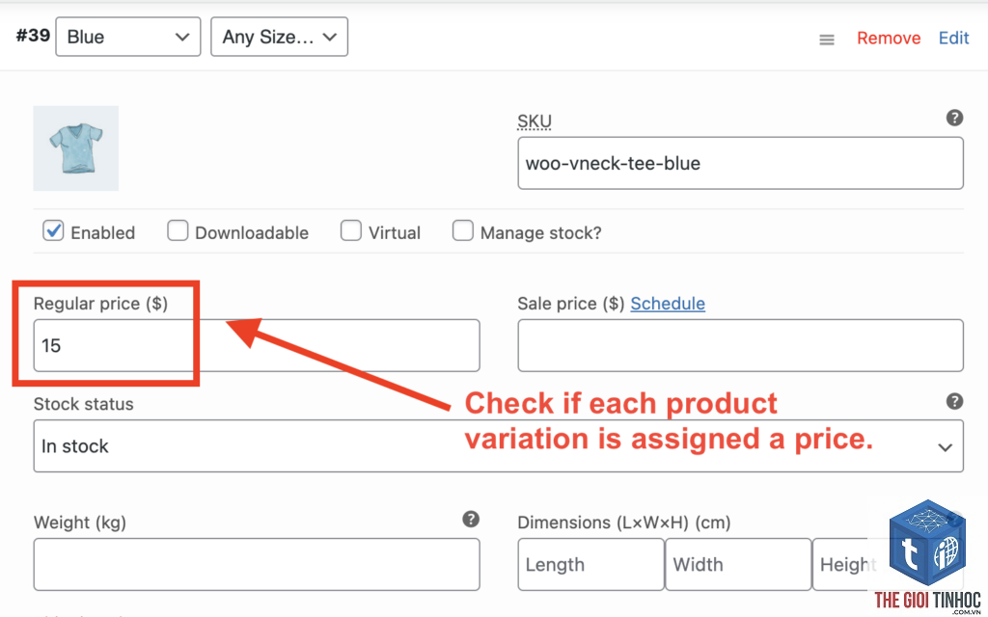Click the help icon next to SKU
The height and width of the screenshot is (617, 988).
[x=954, y=117]
